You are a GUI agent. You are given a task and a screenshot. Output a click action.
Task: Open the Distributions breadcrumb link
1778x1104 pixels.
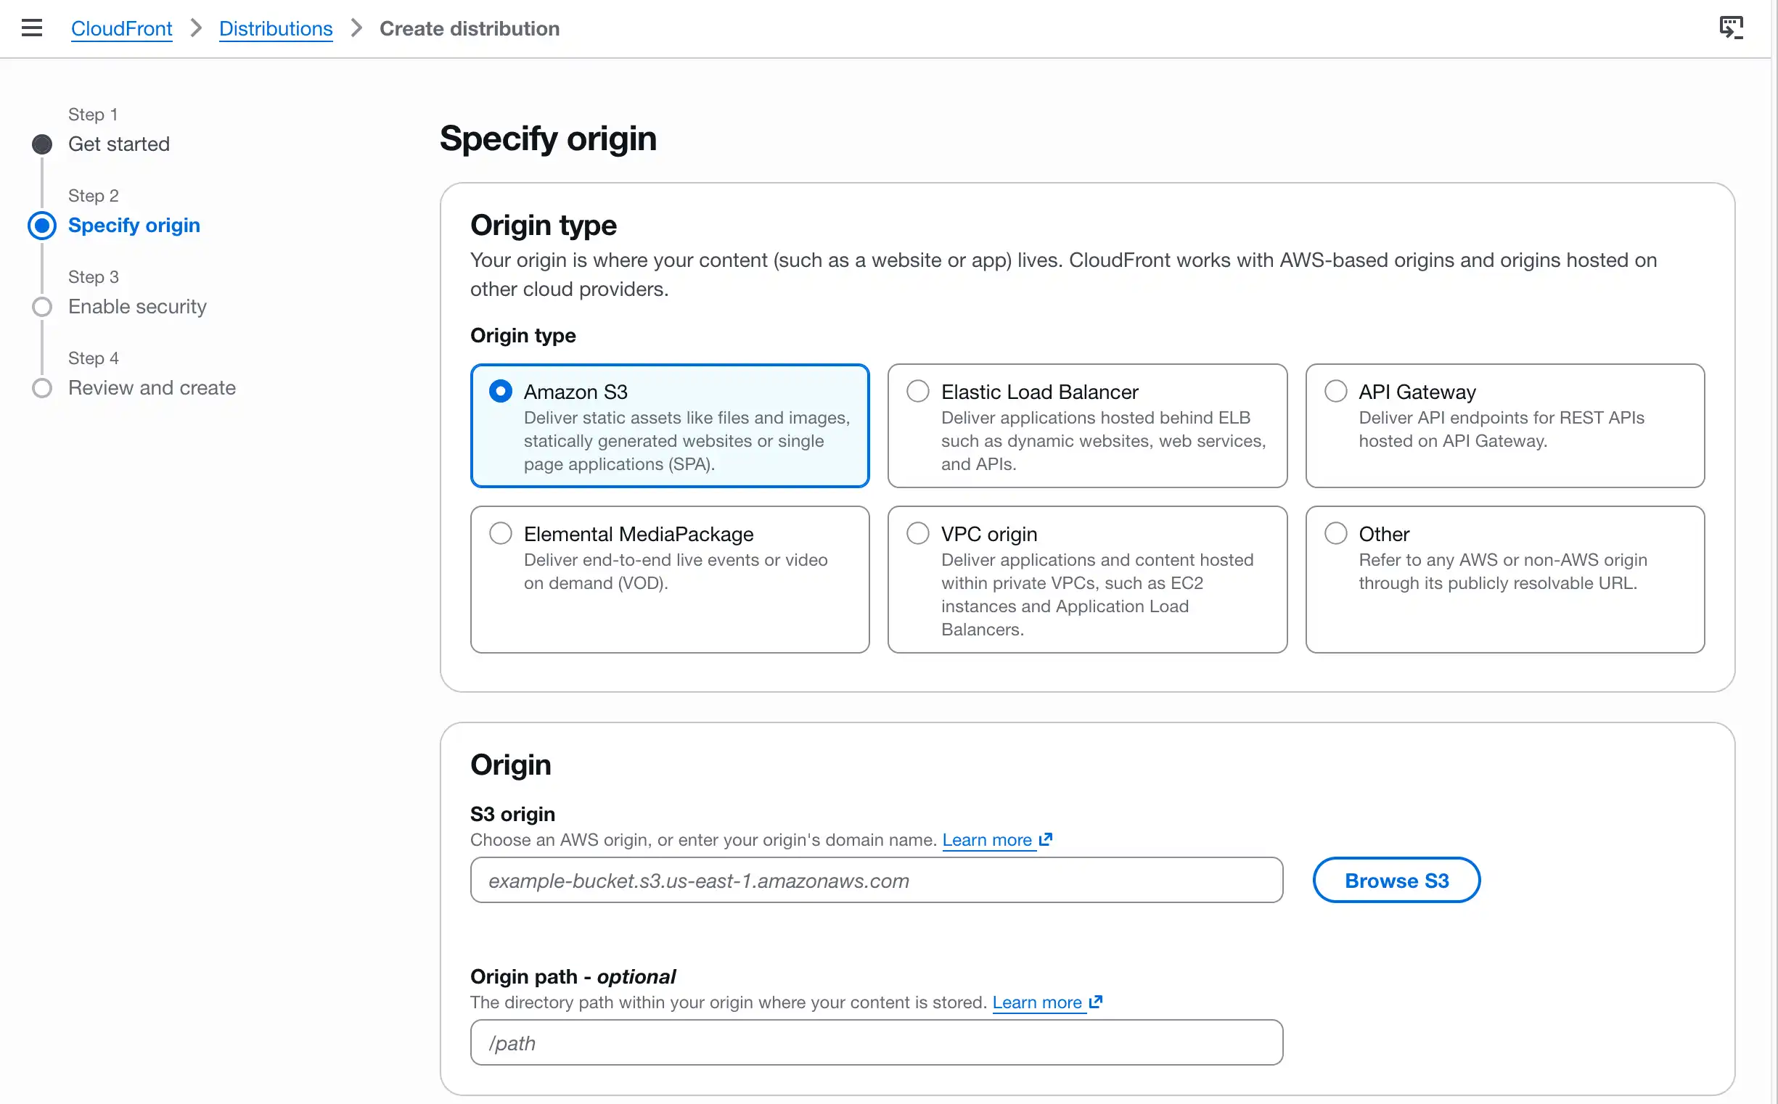point(275,28)
